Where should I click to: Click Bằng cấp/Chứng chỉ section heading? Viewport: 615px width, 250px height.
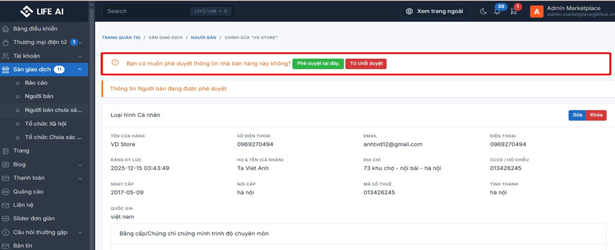[x=194, y=234]
